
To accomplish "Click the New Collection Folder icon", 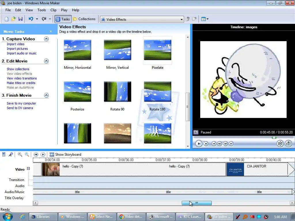I will 194,19.
